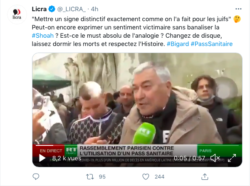Open the three-dot tweet options menu
Image resolution: width=250 pixels, height=186 pixels.
pyautogui.click(x=238, y=9)
